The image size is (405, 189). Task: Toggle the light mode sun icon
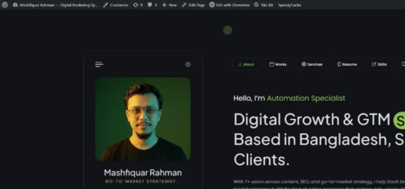188,64
